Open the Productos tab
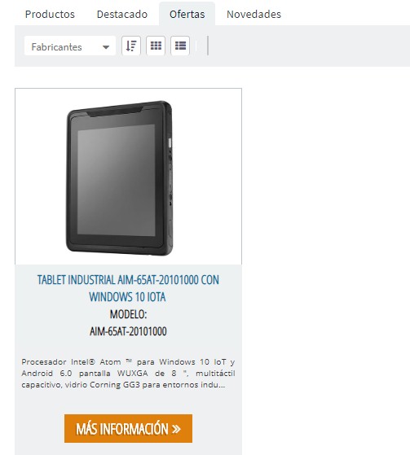This screenshot has width=410, height=455. pyautogui.click(x=50, y=14)
